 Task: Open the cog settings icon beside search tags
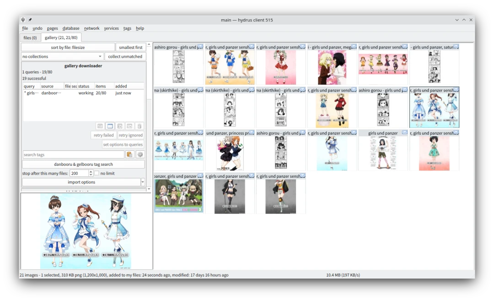click(140, 155)
